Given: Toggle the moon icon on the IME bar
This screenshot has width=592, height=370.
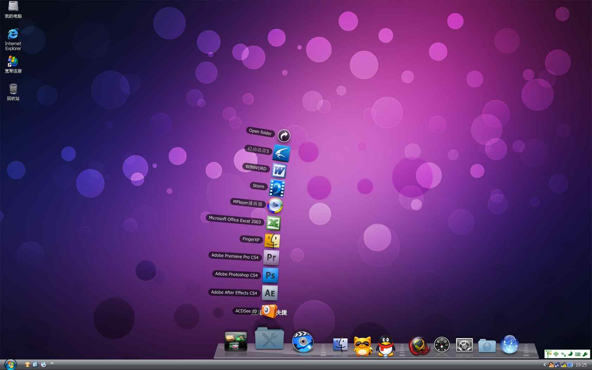Looking at the screenshot, I should pos(570,354).
